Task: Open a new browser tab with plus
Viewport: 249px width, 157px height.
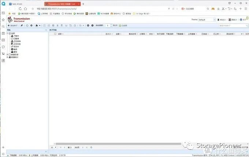Action: coord(83,4)
